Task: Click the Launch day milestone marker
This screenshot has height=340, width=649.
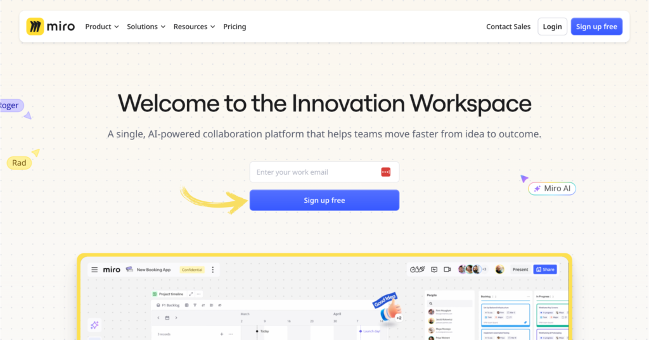Action: tap(369, 331)
